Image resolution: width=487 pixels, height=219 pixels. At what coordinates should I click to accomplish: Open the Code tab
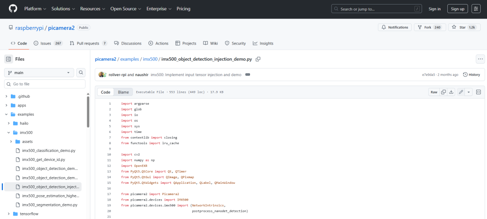tap(19, 43)
